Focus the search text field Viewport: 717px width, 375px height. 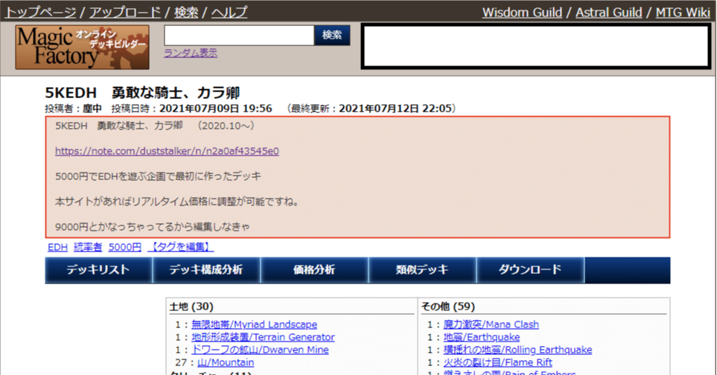tap(239, 35)
